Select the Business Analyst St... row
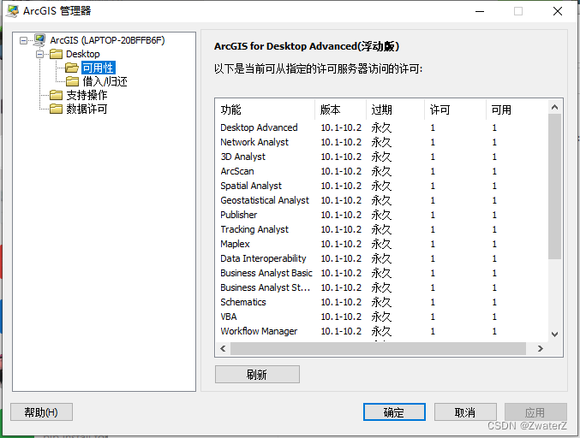 (381, 287)
